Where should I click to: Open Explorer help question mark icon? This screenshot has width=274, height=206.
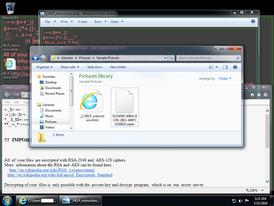235,67
